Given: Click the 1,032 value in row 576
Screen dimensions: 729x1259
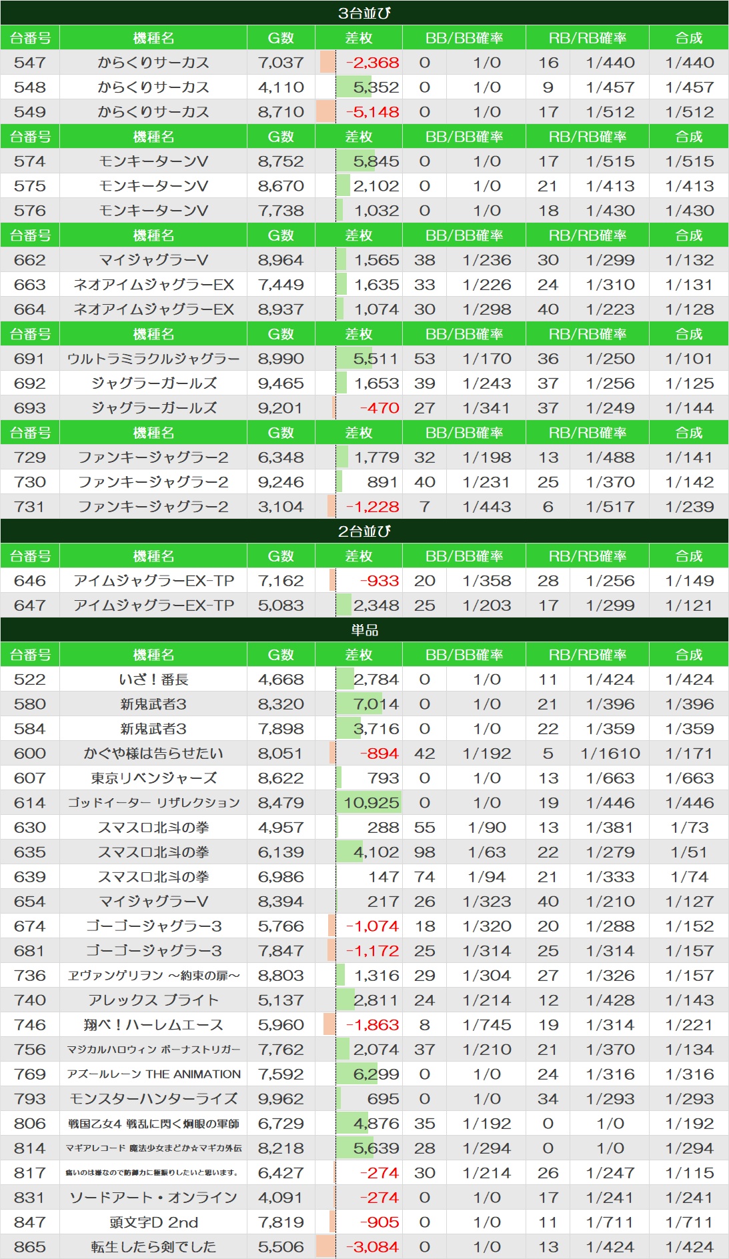Looking at the screenshot, I should point(377,211).
